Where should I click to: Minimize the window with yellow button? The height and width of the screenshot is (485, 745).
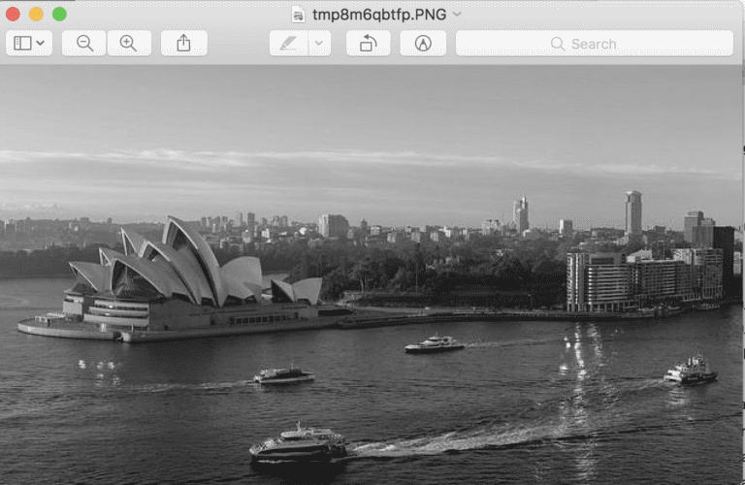[36, 15]
